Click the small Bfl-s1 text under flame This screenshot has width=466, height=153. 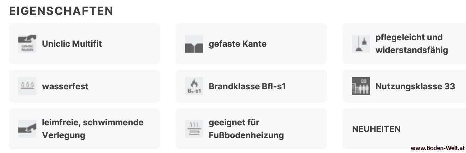194,91
